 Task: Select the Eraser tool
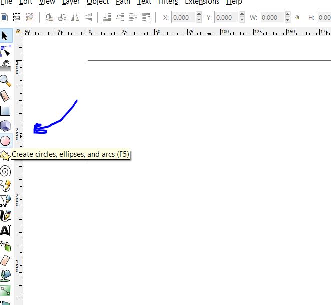(5, 261)
